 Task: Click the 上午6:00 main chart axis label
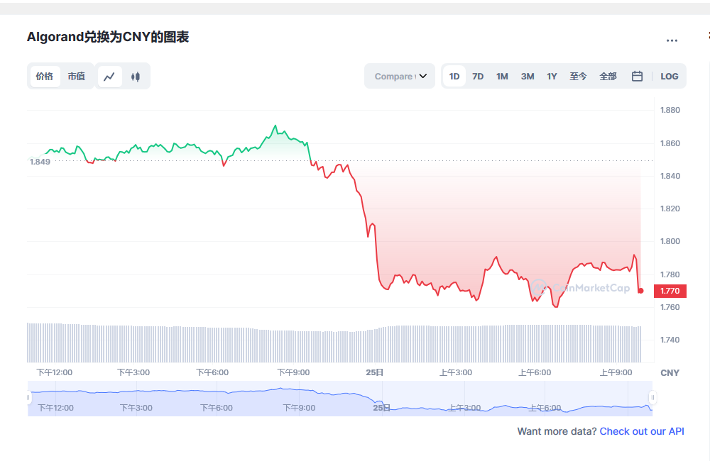[535, 372]
